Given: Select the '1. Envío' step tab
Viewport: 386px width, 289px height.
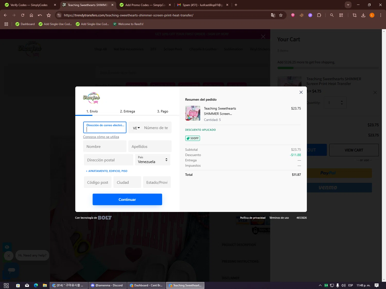Looking at the screenshot, I should click(x=92, y=111).
